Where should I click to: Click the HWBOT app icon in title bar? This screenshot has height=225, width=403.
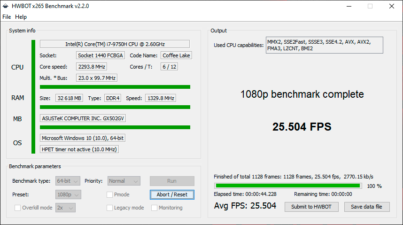(x=5, y=6)
